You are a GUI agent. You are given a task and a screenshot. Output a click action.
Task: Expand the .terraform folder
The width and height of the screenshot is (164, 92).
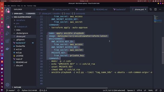tap(23, 20)
